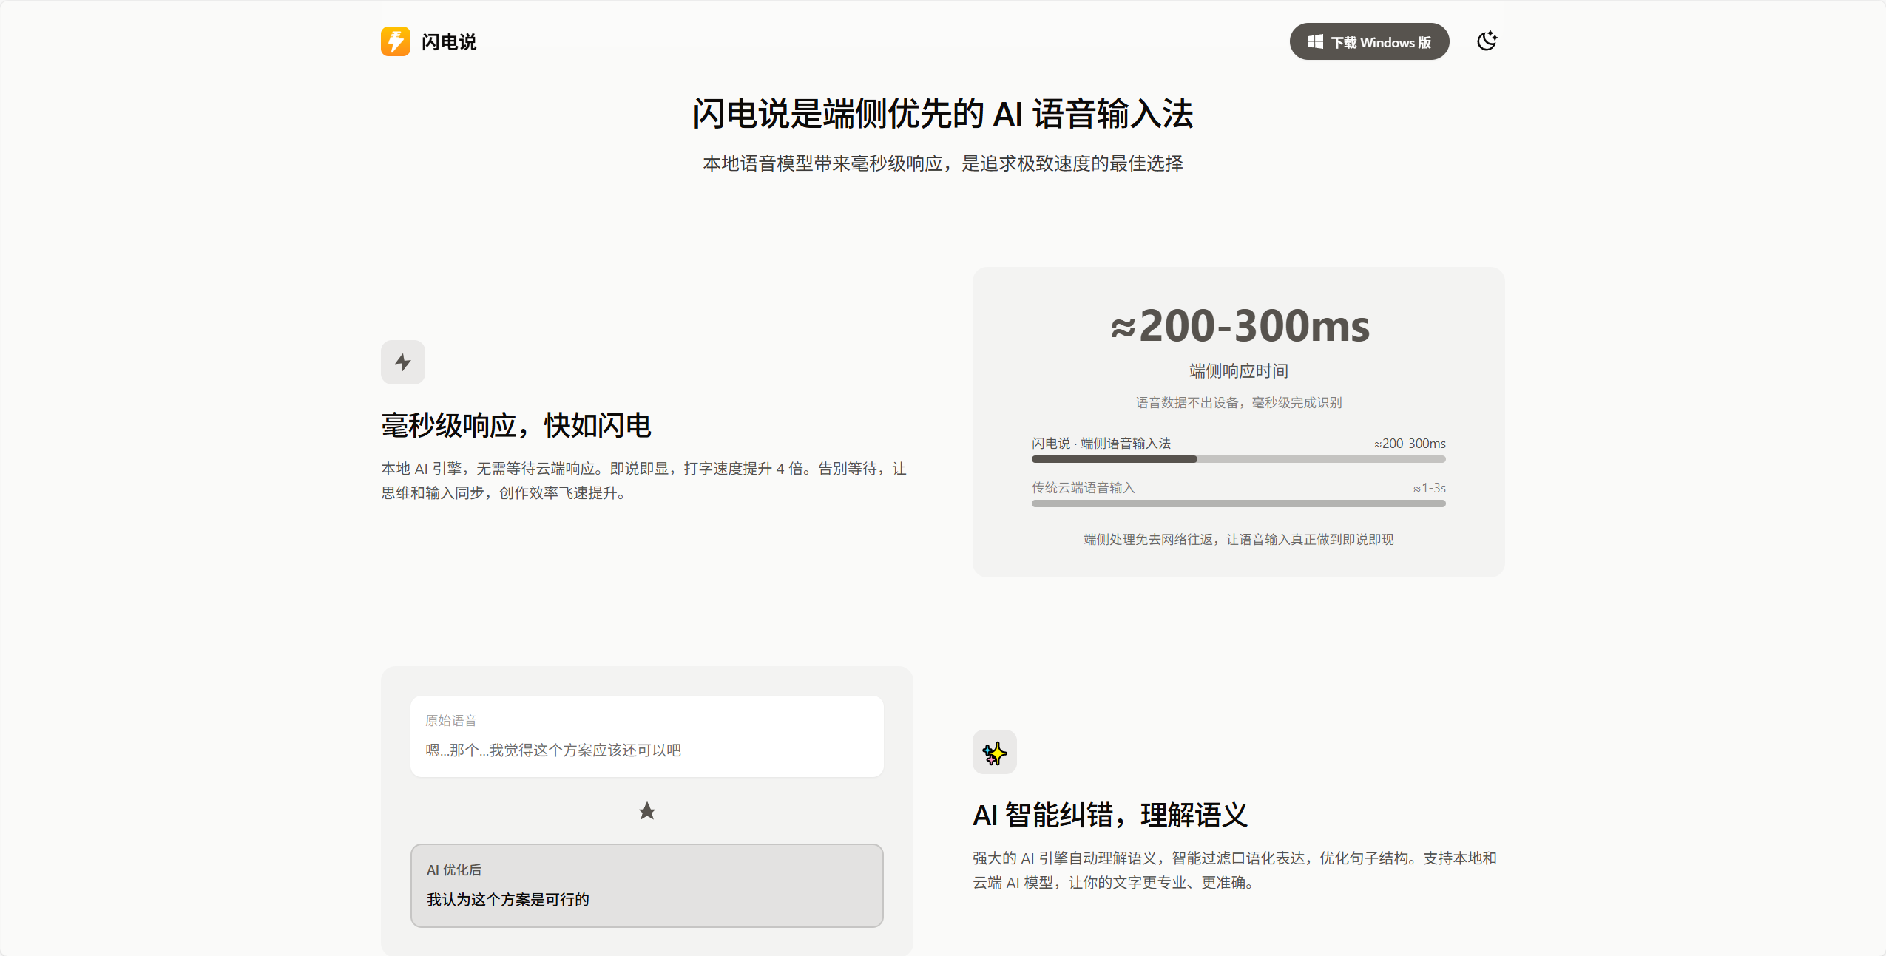Click the 闪电说 brand name
Viewport: 1886px width, 956px height.
tap(449, 42)
